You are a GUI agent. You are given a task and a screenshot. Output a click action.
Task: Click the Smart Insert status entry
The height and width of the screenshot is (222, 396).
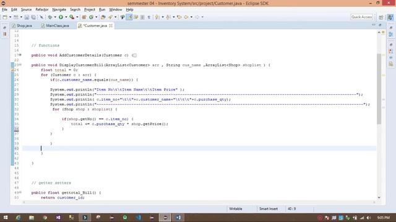point(268,208)
